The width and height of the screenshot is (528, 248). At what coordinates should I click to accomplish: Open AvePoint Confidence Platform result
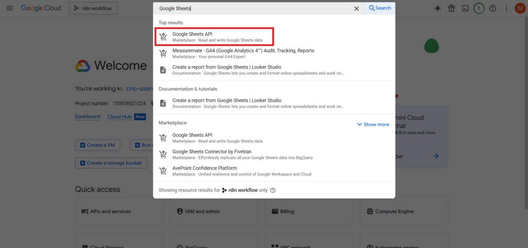coord(205,171)
